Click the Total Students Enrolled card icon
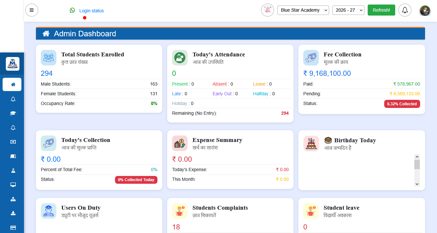The height and width of the screenshot is (233, 437). click(49, 58)
